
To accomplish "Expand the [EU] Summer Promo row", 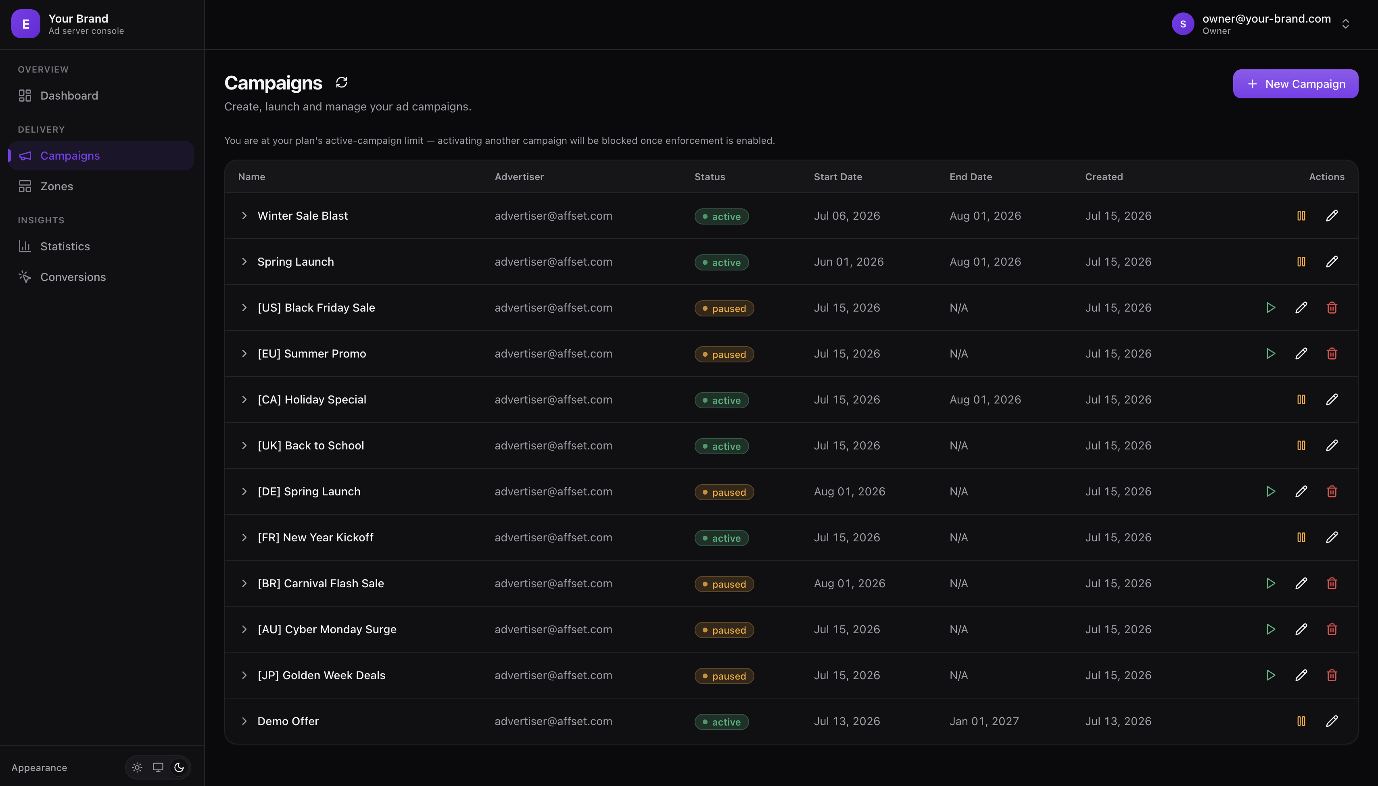I will [x=244, y=353].
